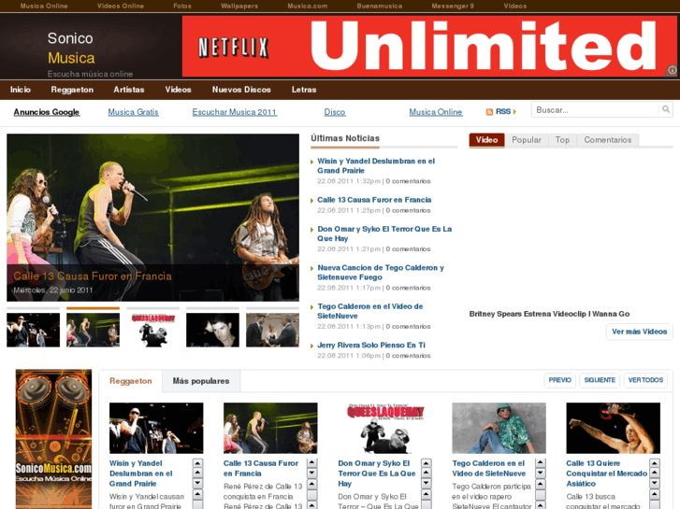The height and width of the screenshot is (509, 680).
Task: Switch to Más populares tab
Action: pyautogui.click(x=201, y=381)
